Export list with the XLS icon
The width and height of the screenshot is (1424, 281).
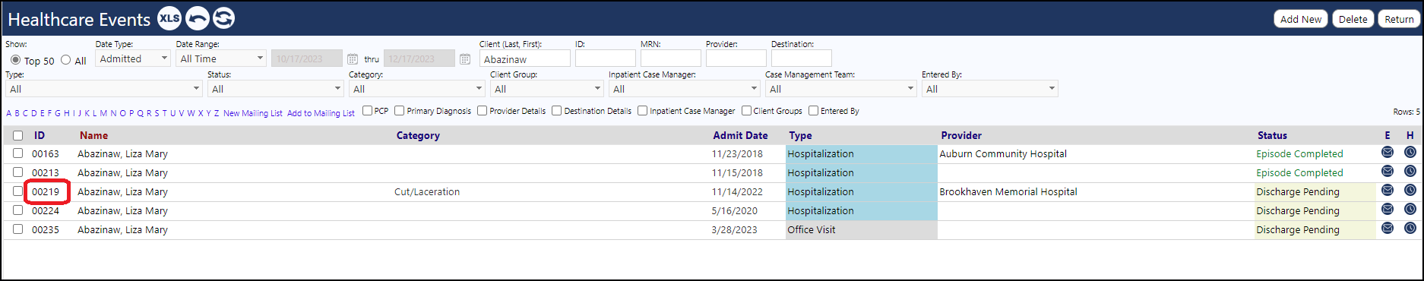pyautogui.click(x=169, y=18)
